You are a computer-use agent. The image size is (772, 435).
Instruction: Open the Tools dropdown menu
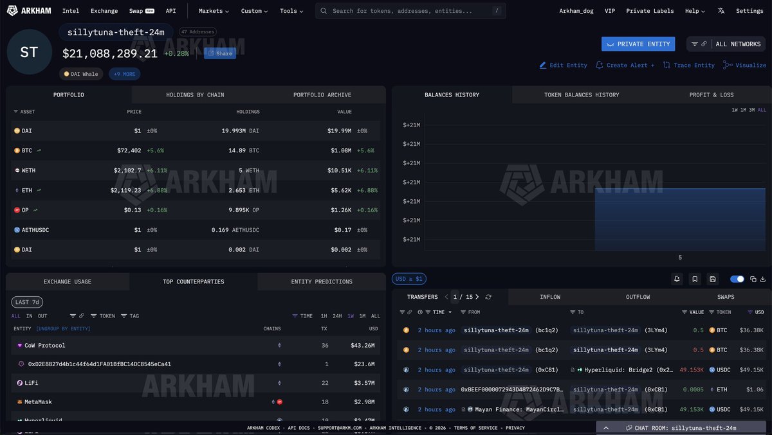tap(291, 11)
